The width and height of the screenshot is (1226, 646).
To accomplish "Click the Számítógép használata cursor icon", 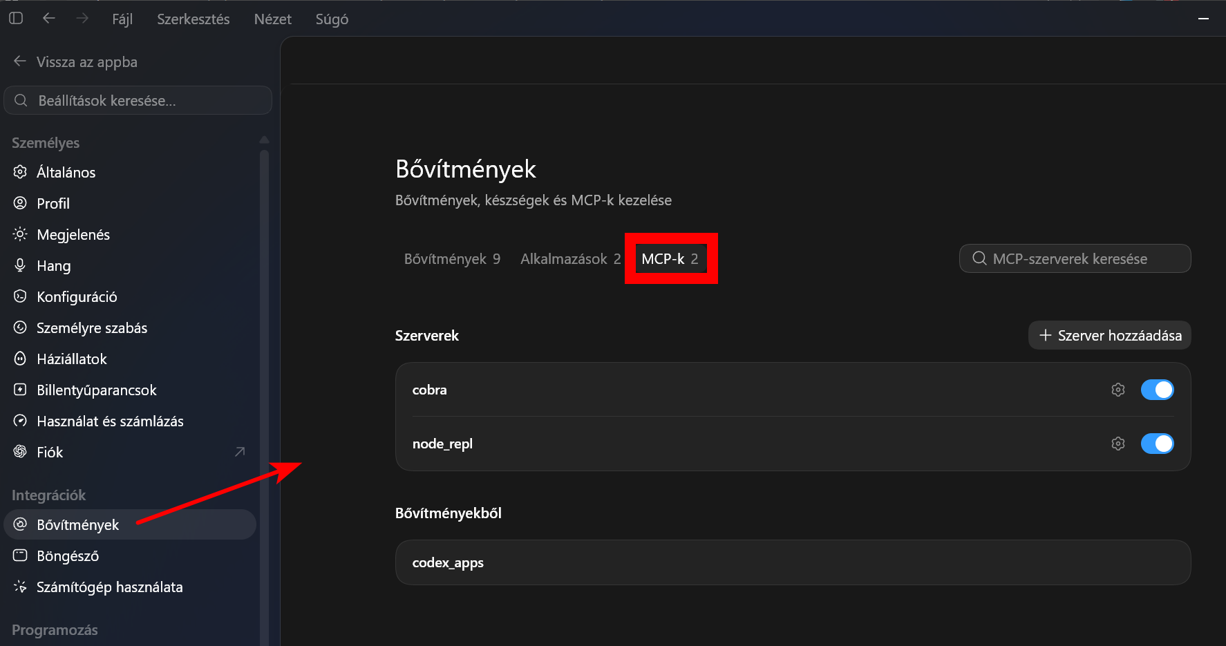I will (x=20, y=587).
